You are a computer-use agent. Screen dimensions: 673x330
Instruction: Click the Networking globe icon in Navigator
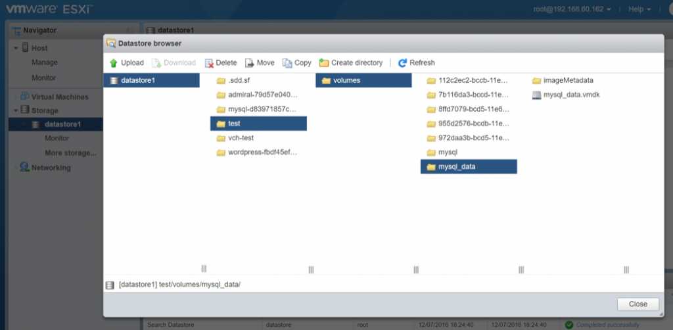point(25,167)
